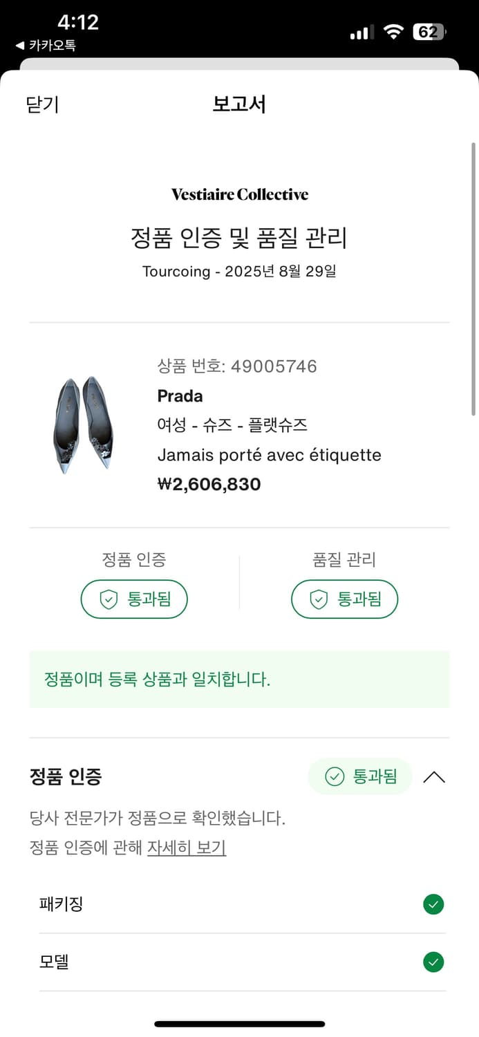Image resolution: width=479 pixels, height=1037 pixels.
Task: Tap the cellular signal bars icon
Action: tap(361, 32)
